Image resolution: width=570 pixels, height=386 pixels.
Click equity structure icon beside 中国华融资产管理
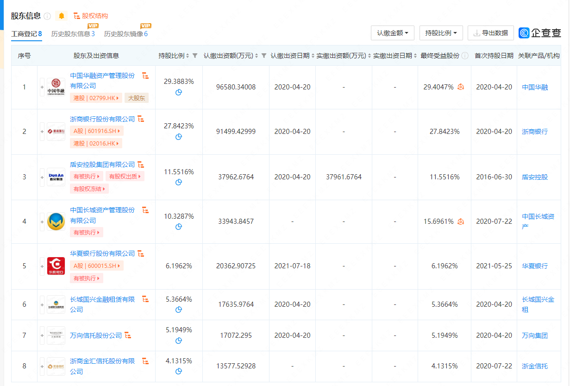[145, 76]
